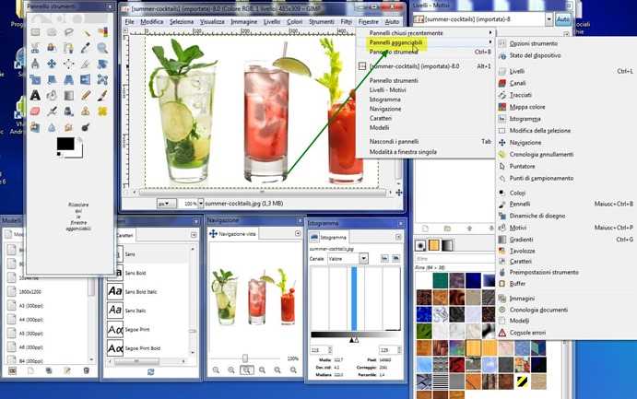Click the navigation preview thumbnail of cocktails

pos(253,294)
